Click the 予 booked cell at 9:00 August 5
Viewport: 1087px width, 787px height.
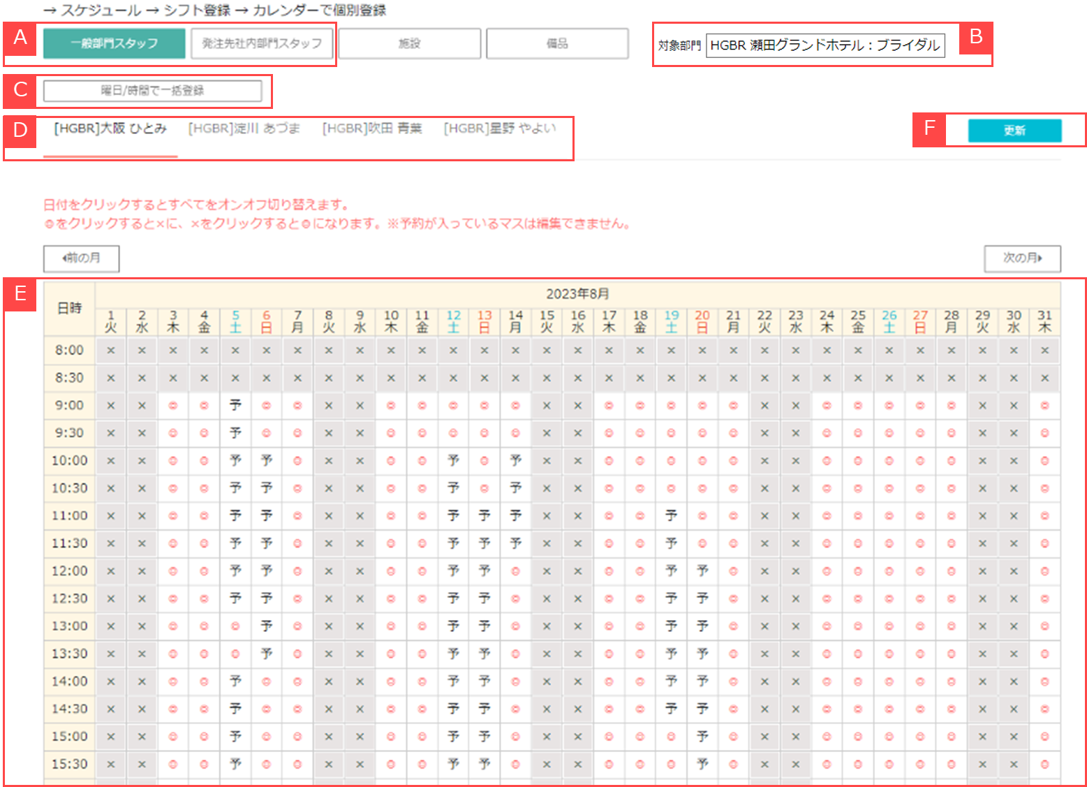point(235,406)
